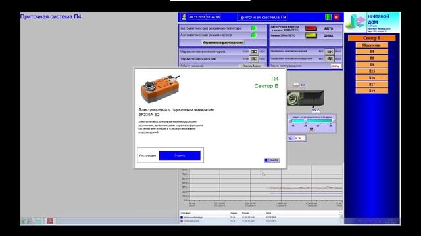Screen dimensions: 421x236
Task: Click the red stop icon in header
Action: tap(336, 17)
